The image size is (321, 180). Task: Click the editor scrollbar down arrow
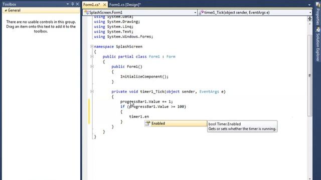pos(309,178)
